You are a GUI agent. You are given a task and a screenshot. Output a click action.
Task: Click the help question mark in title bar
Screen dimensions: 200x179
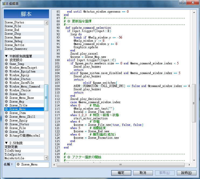[x=183, y=2]
